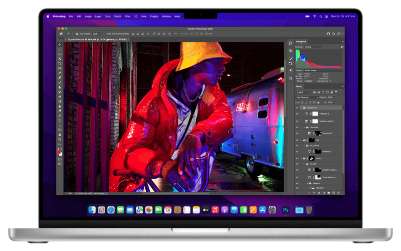Open the Window menu
This screenshot has width=401, height=251.
pyautogui.click(x=166, y=17)
